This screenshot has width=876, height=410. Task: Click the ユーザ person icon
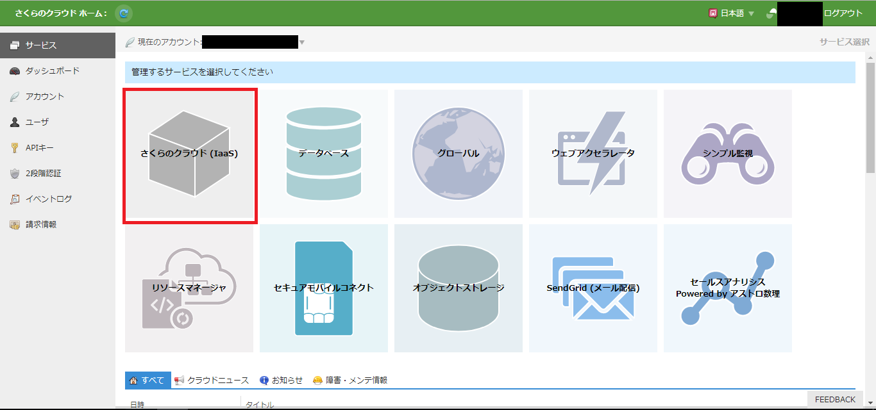coord(15,122)
